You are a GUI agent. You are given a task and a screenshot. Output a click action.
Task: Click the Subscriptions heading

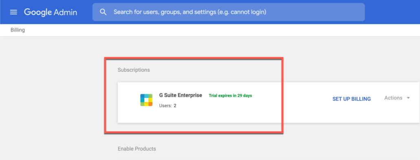click(134, 70)
